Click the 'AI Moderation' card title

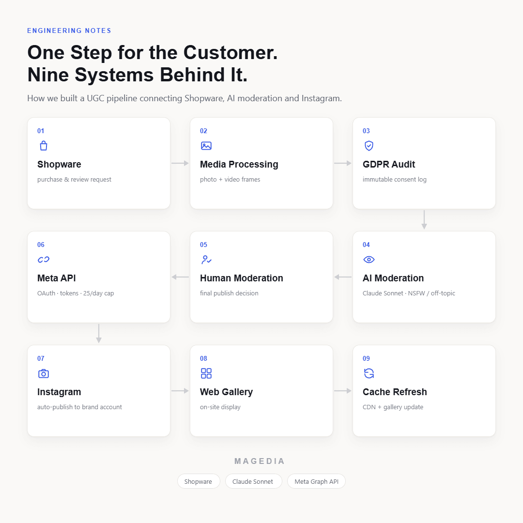(393, 278)
